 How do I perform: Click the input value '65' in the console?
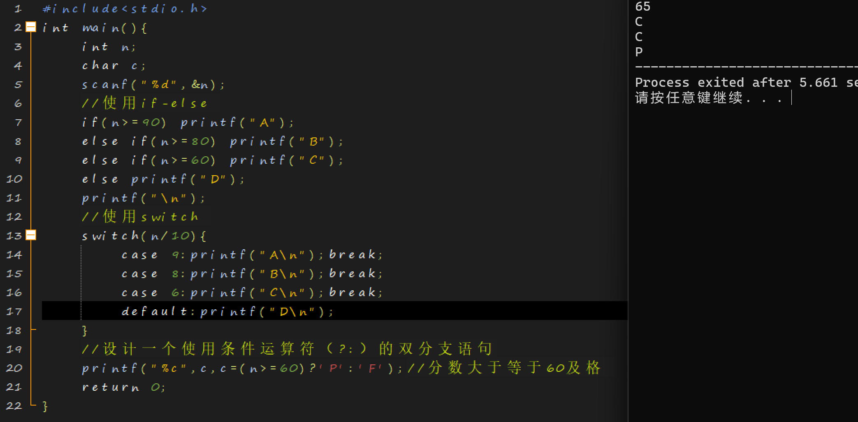(x=642, y=7)
